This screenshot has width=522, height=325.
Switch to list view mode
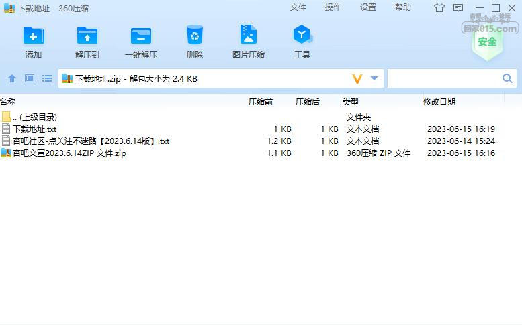pyautogui.click(x=47, y=78)
